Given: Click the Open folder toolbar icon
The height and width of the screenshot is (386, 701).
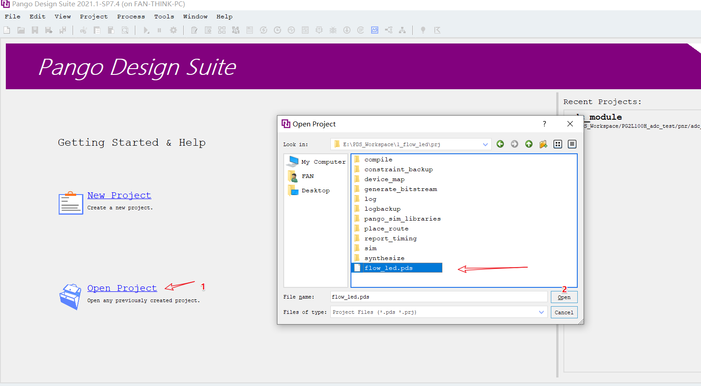Looking at the screenshot, I should click(21, 30).
